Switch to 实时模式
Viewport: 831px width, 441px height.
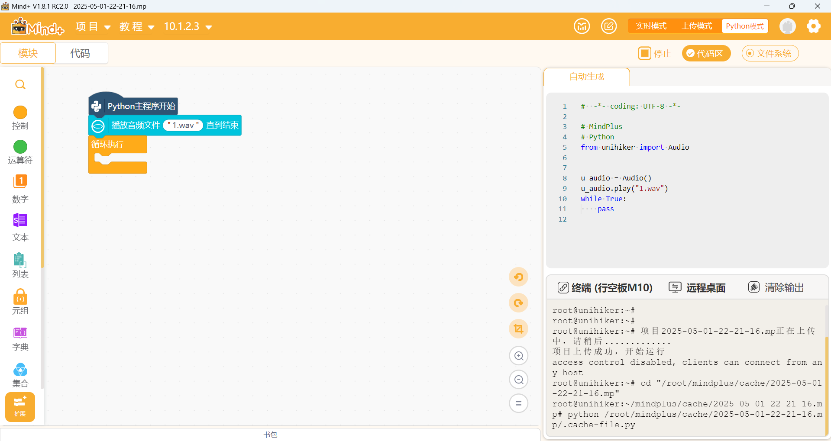pos(651,26)
